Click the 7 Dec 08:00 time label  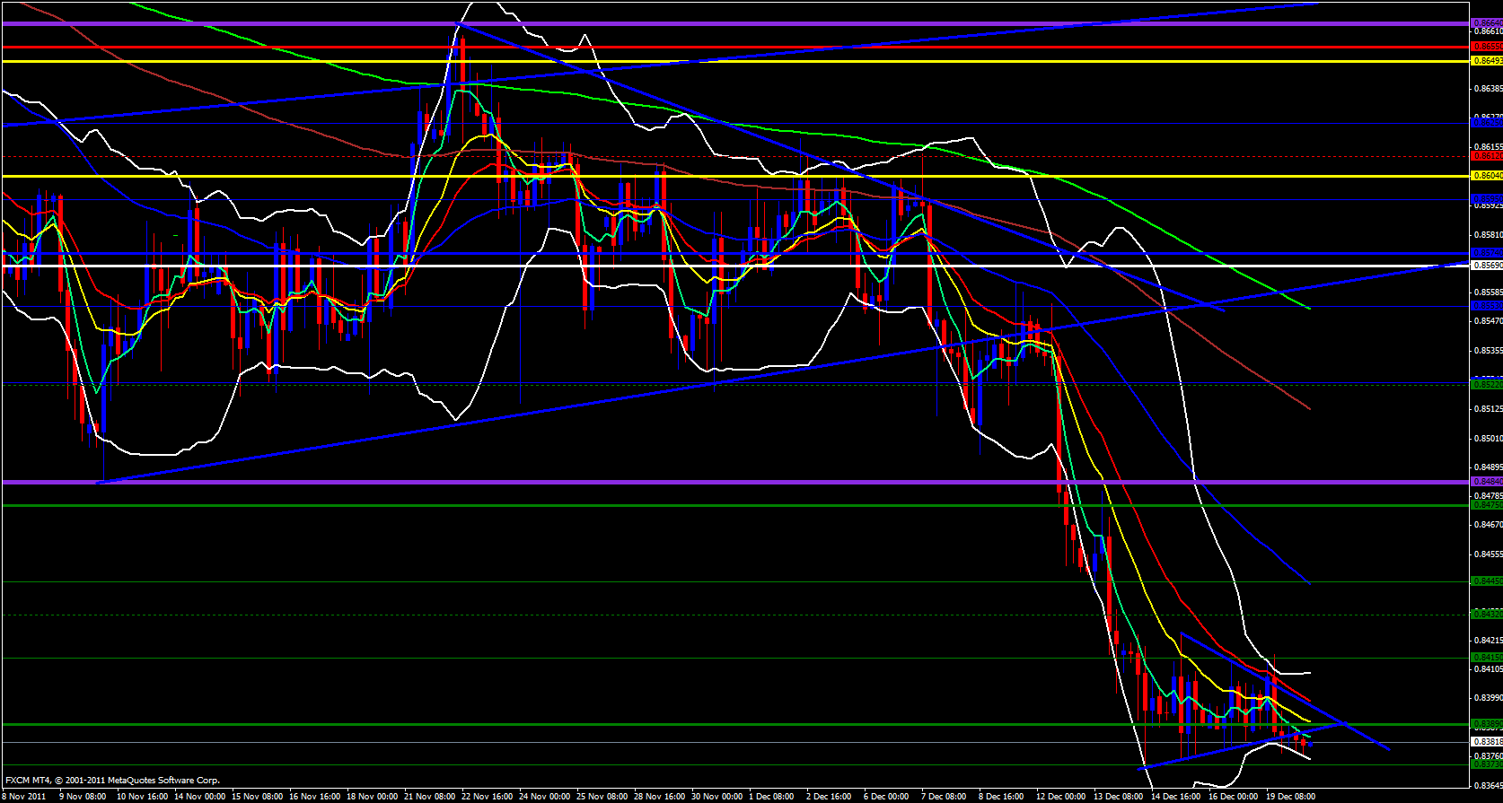943,796
